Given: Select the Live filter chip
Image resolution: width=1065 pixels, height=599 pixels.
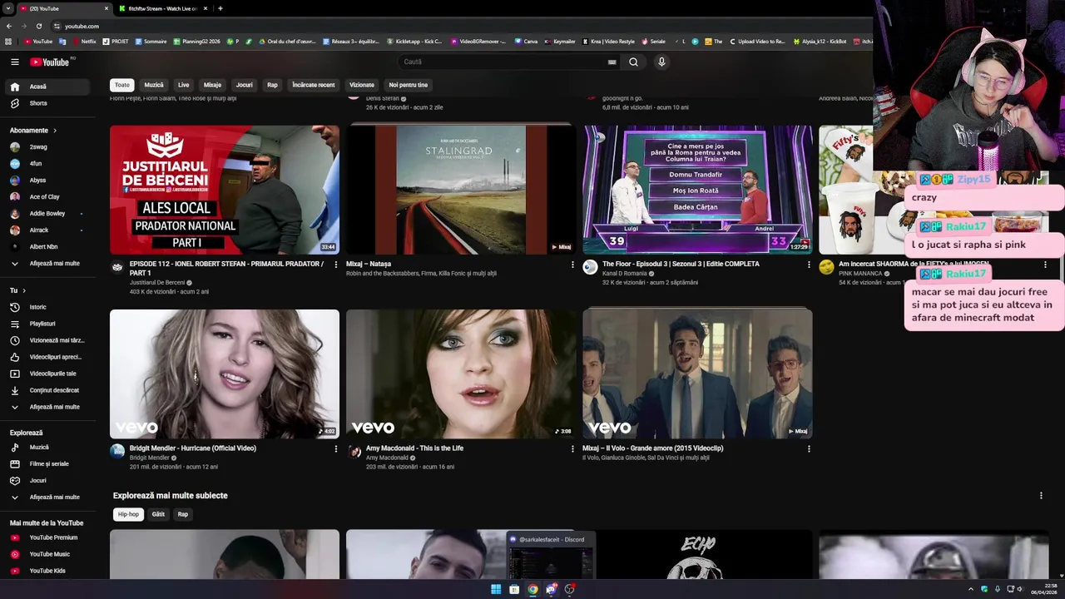Looking at the screenshot, I should [x=183, y=85].
